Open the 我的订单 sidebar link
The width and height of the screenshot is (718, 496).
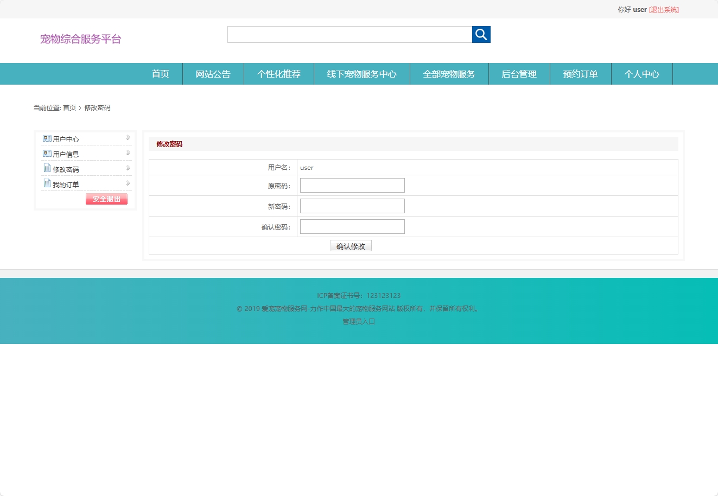tap(66, 185)
